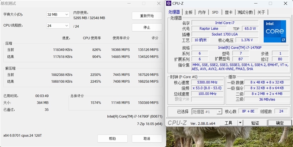293x147 pixels.
Task: Open the processor selection dropdown in CPU-Z
Action: [207, 112]
